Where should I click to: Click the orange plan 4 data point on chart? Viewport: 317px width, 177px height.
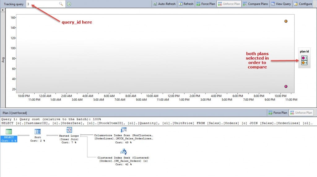[286, 21]
